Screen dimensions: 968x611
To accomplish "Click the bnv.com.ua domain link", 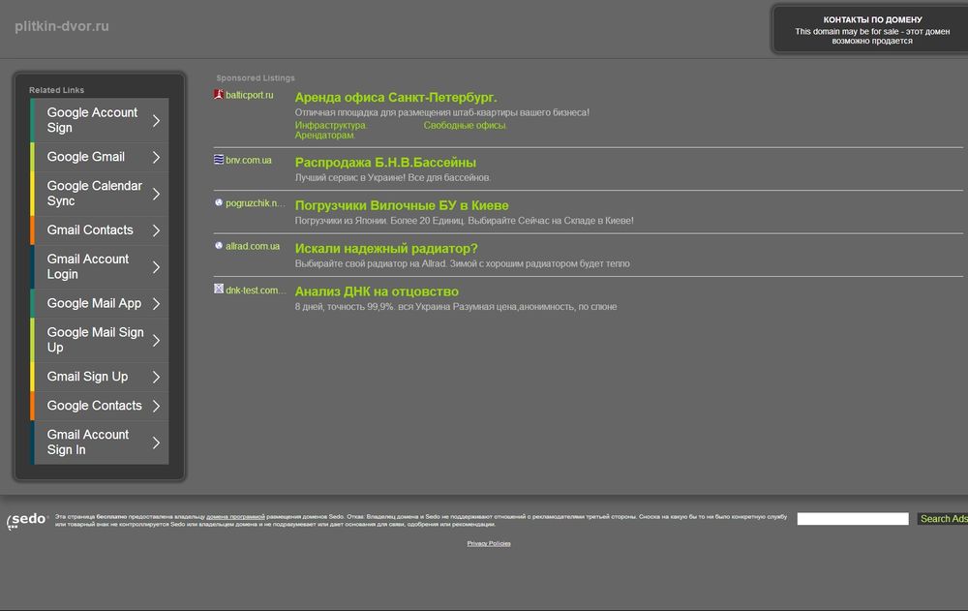I will coord(248,160).
